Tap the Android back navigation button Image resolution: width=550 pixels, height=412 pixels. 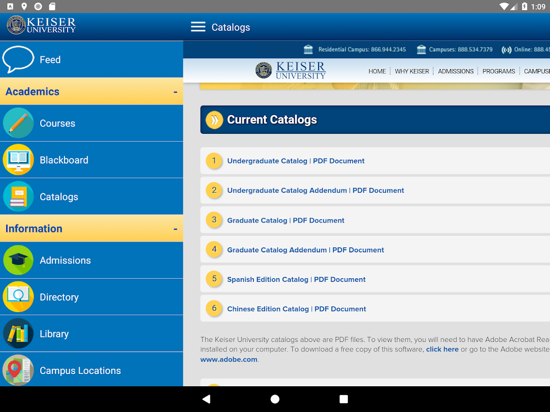pyautogui.click(x=206, y=399)
